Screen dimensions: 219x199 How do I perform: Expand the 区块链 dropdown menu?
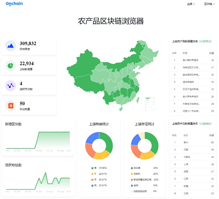pyautogui.click(x=209, y=4)
